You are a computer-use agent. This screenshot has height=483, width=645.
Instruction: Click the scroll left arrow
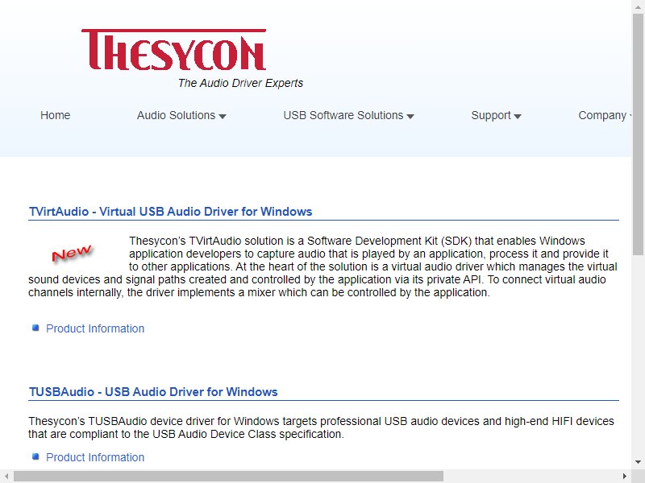click(6, 477)
